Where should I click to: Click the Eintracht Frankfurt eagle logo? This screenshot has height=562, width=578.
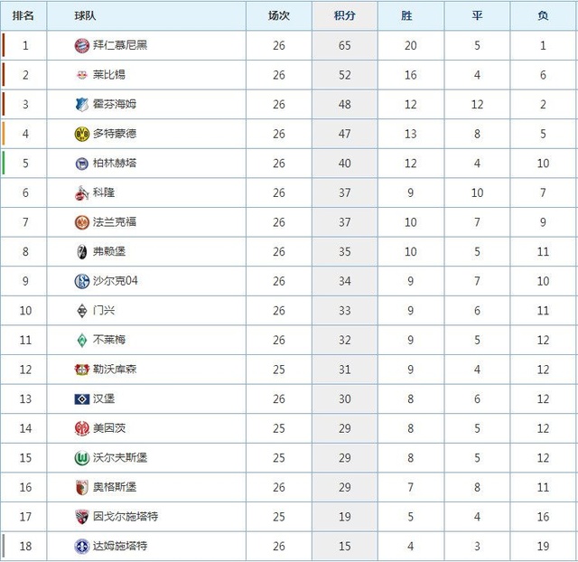[x=82, y=222]
